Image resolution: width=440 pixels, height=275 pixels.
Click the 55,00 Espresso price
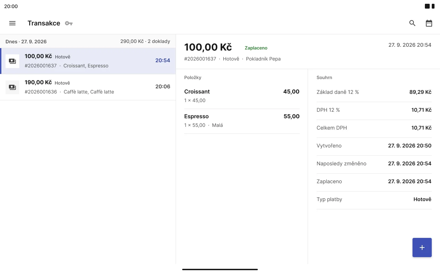tap(291, 117)
